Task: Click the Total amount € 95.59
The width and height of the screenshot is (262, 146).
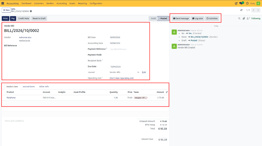Action: coord(162,129)
